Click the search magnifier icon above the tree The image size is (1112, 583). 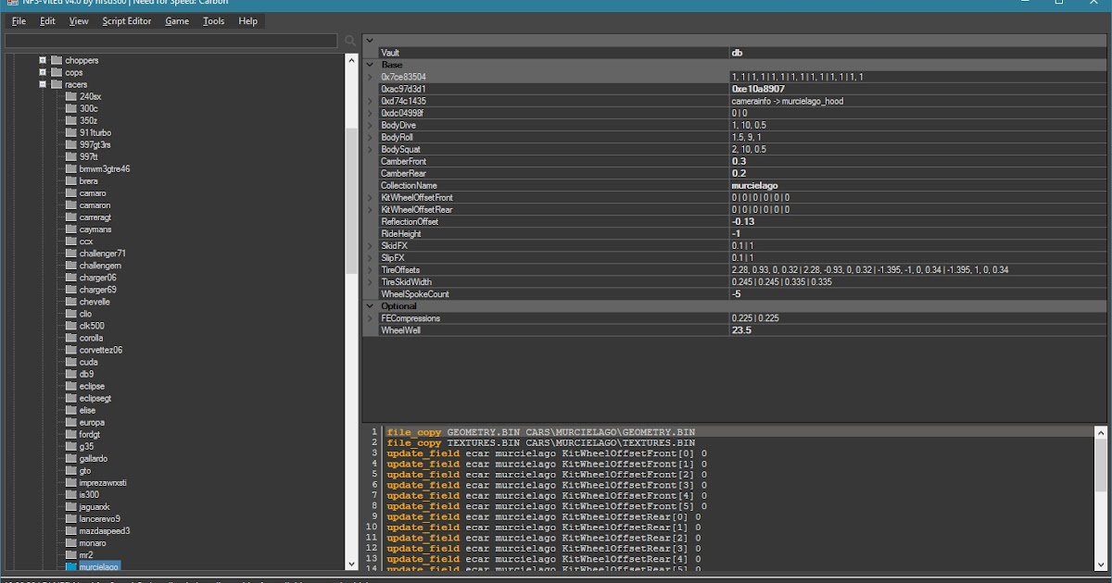(349, 41)
